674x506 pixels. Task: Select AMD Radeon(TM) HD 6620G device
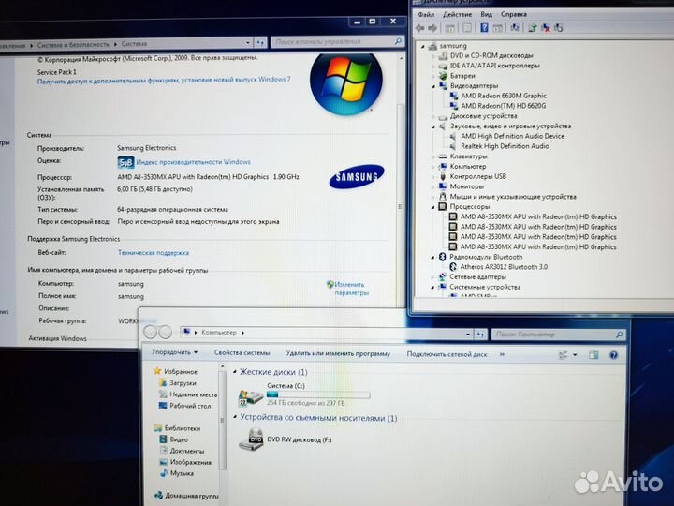coord(503,105)
